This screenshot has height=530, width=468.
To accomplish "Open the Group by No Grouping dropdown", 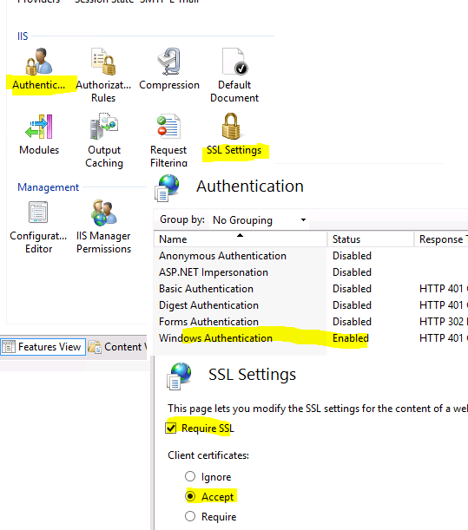I will pyautogui.click(x=259, y=220).
